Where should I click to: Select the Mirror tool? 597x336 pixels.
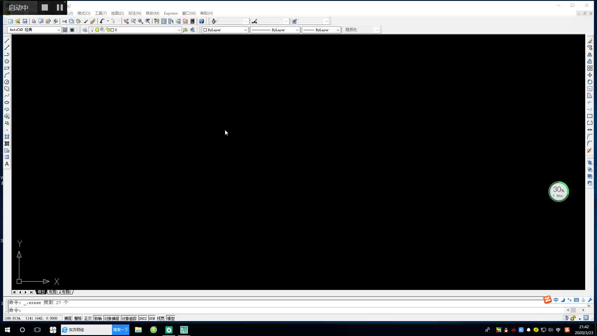[x=590, y=54]
